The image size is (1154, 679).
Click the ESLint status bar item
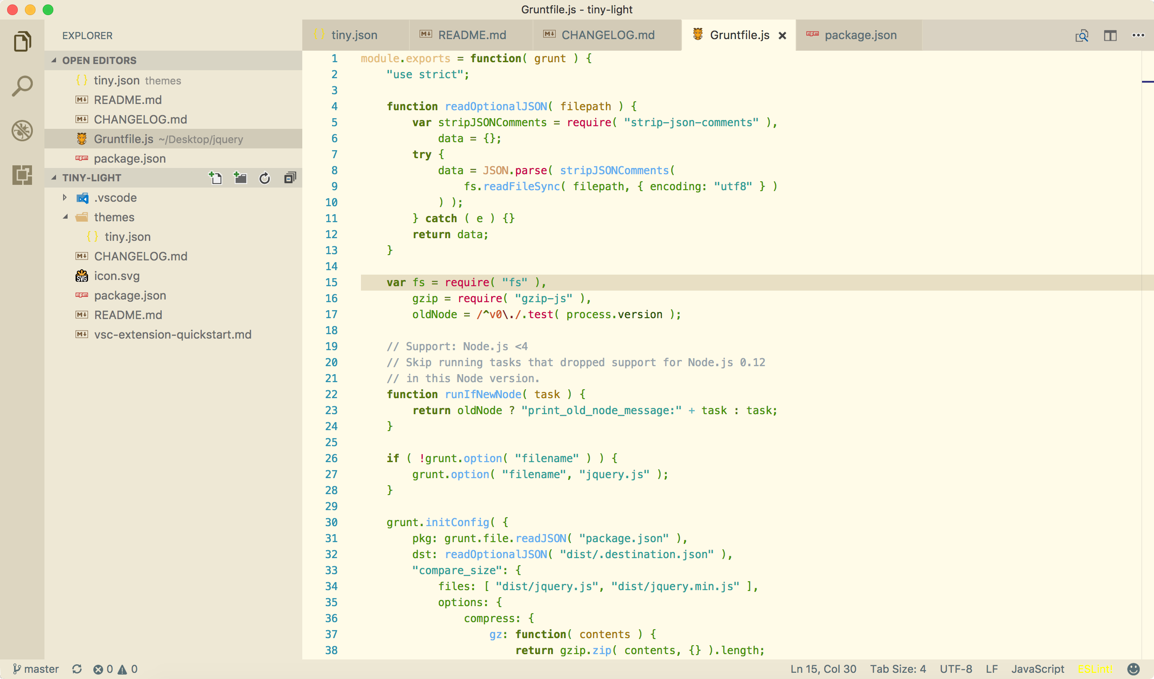(1094, 669)
